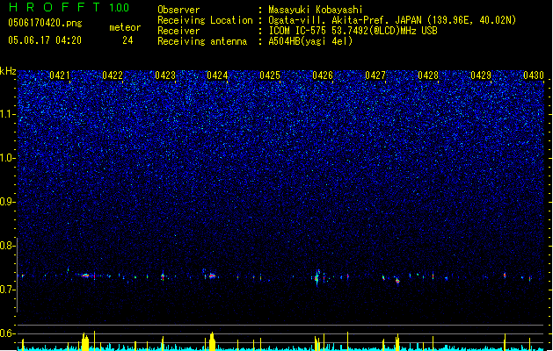Click the 'Observer' field label

(x=178, y=10)
